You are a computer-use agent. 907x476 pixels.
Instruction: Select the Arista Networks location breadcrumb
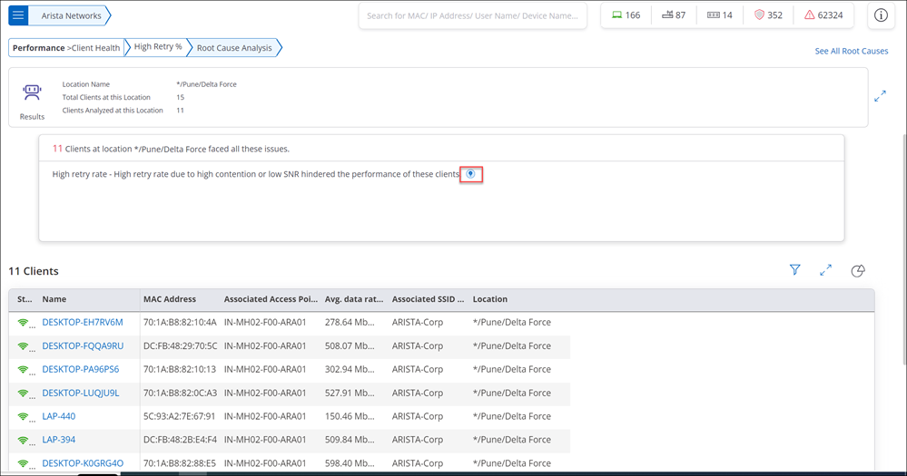[71, 15]
